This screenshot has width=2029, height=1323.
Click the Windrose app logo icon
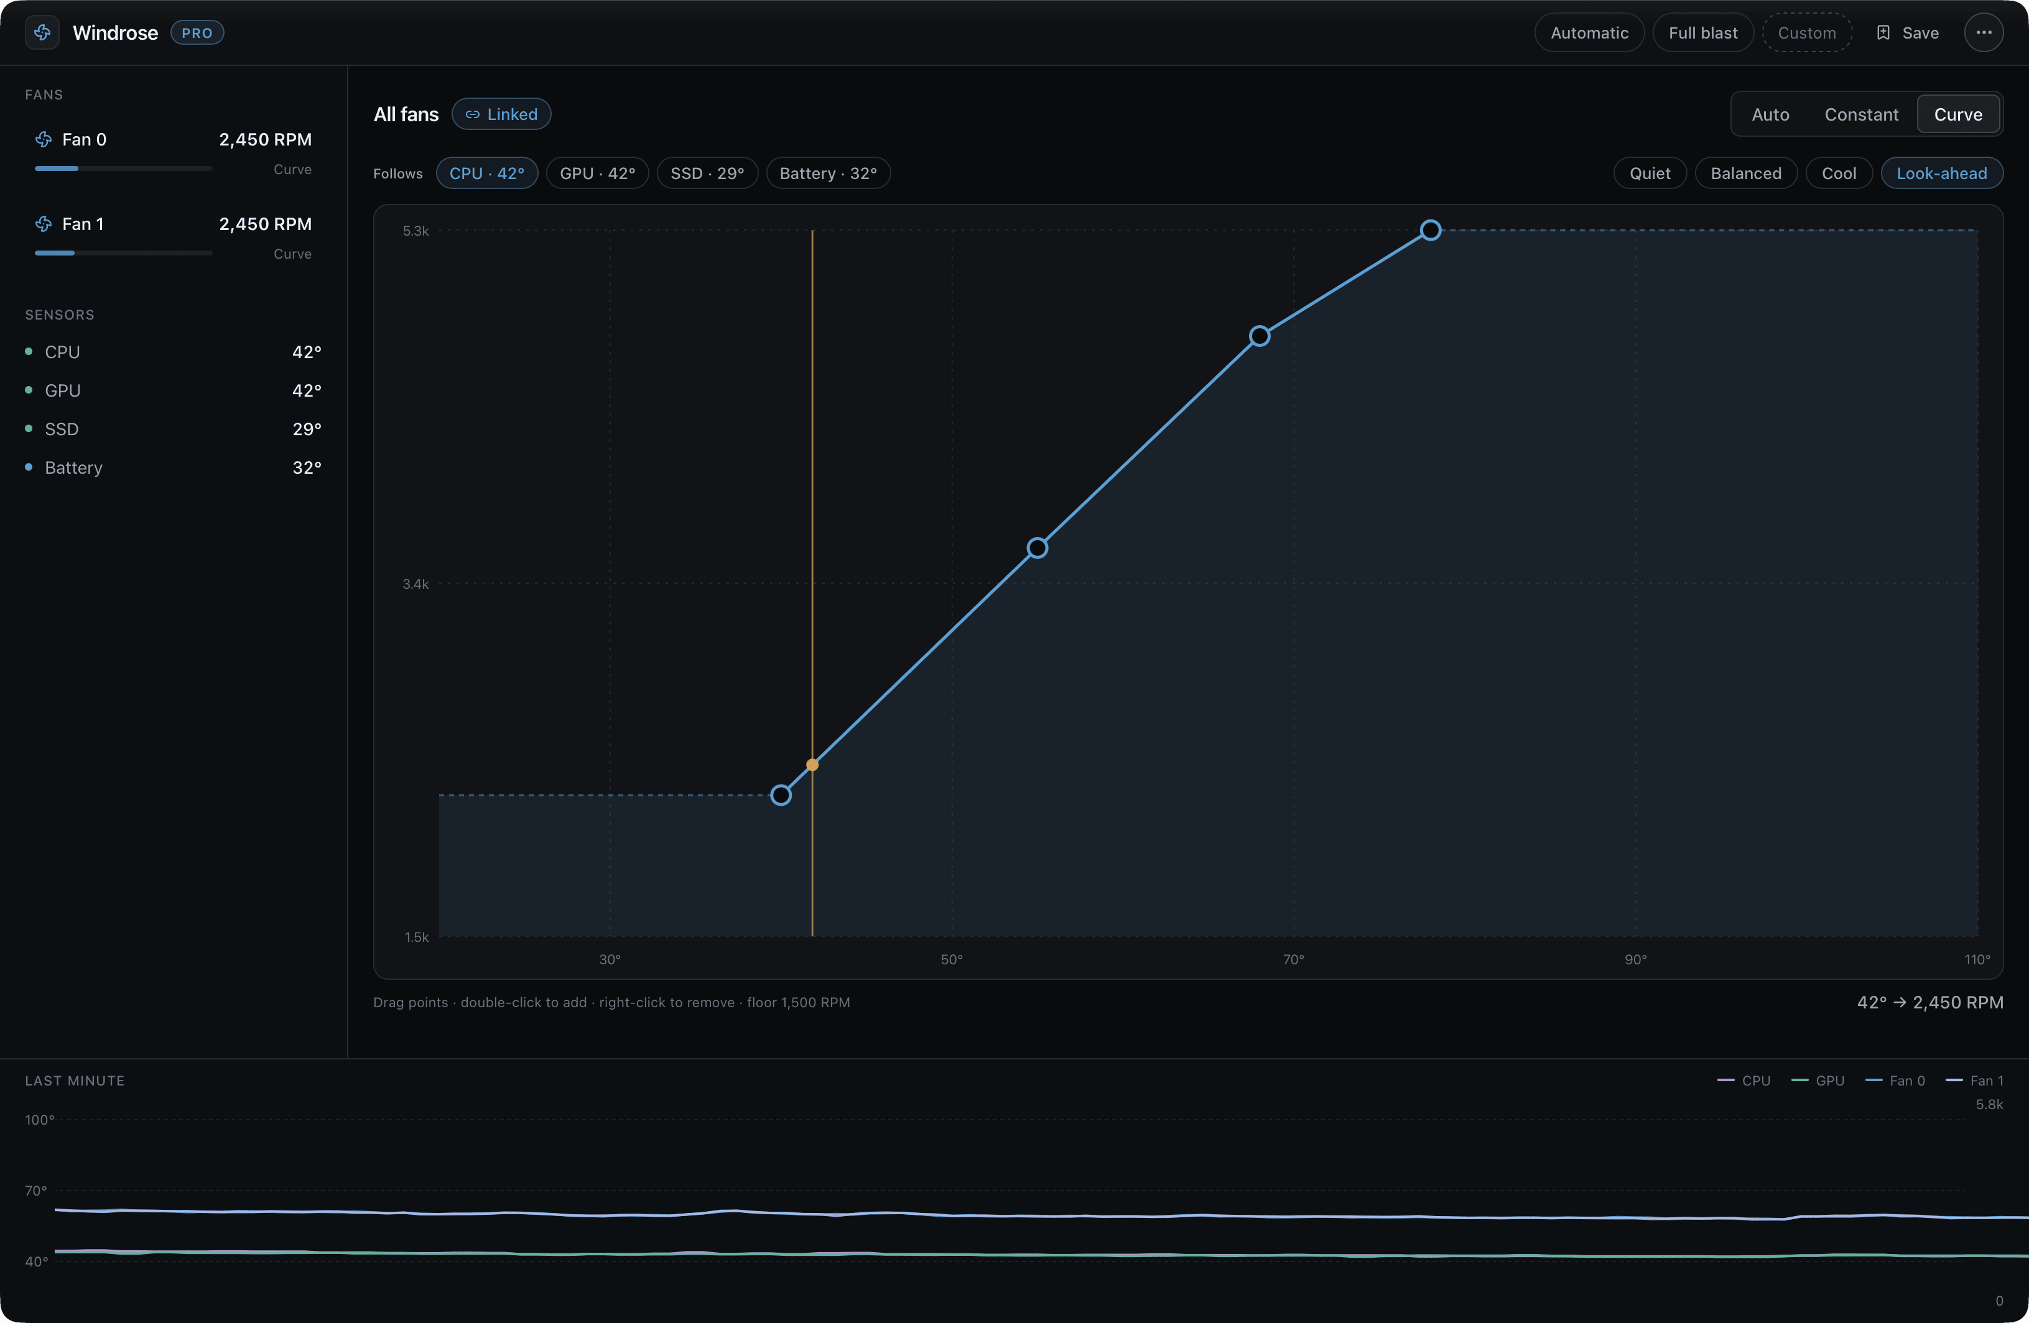pyautogui.click(x=42, y=32)
